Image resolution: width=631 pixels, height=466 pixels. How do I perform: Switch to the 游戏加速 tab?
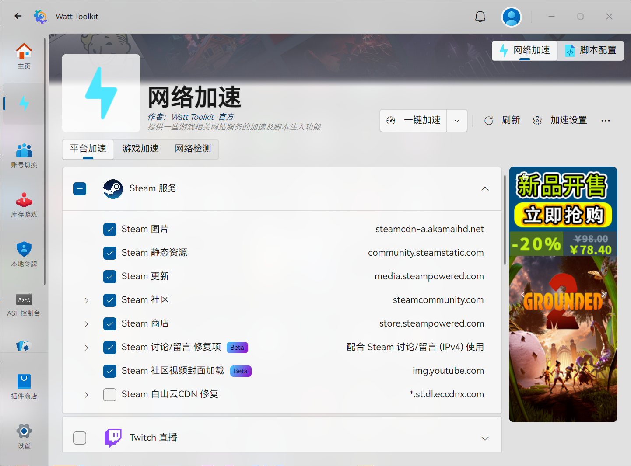(x=140, y=149)
